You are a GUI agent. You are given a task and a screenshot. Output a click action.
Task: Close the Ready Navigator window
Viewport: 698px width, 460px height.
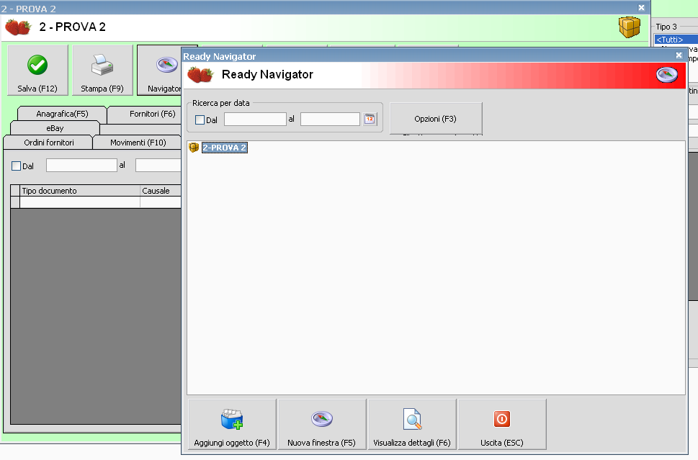[x=679, y=55]
